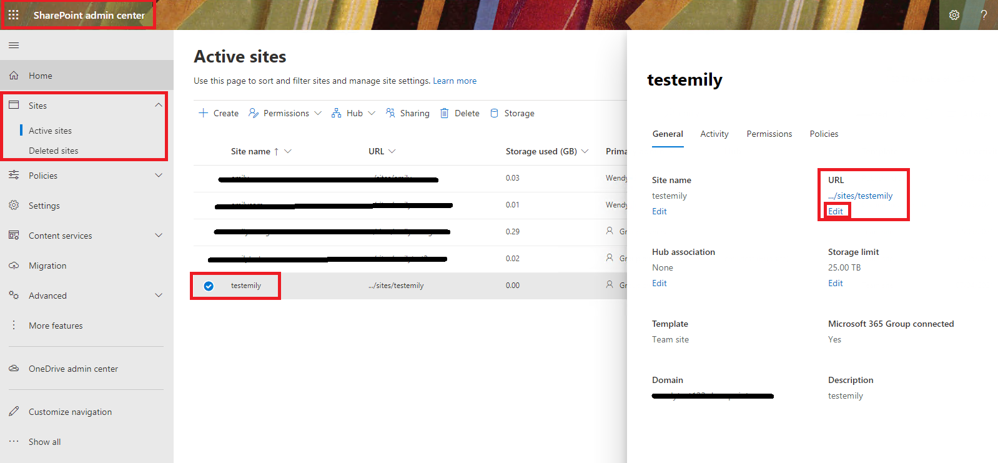Click the Sites window icon
The image size is (998, 463).
tap(14, 105)
